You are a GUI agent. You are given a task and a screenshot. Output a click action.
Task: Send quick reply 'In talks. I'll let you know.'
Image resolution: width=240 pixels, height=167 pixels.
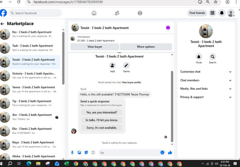[102, 120]
